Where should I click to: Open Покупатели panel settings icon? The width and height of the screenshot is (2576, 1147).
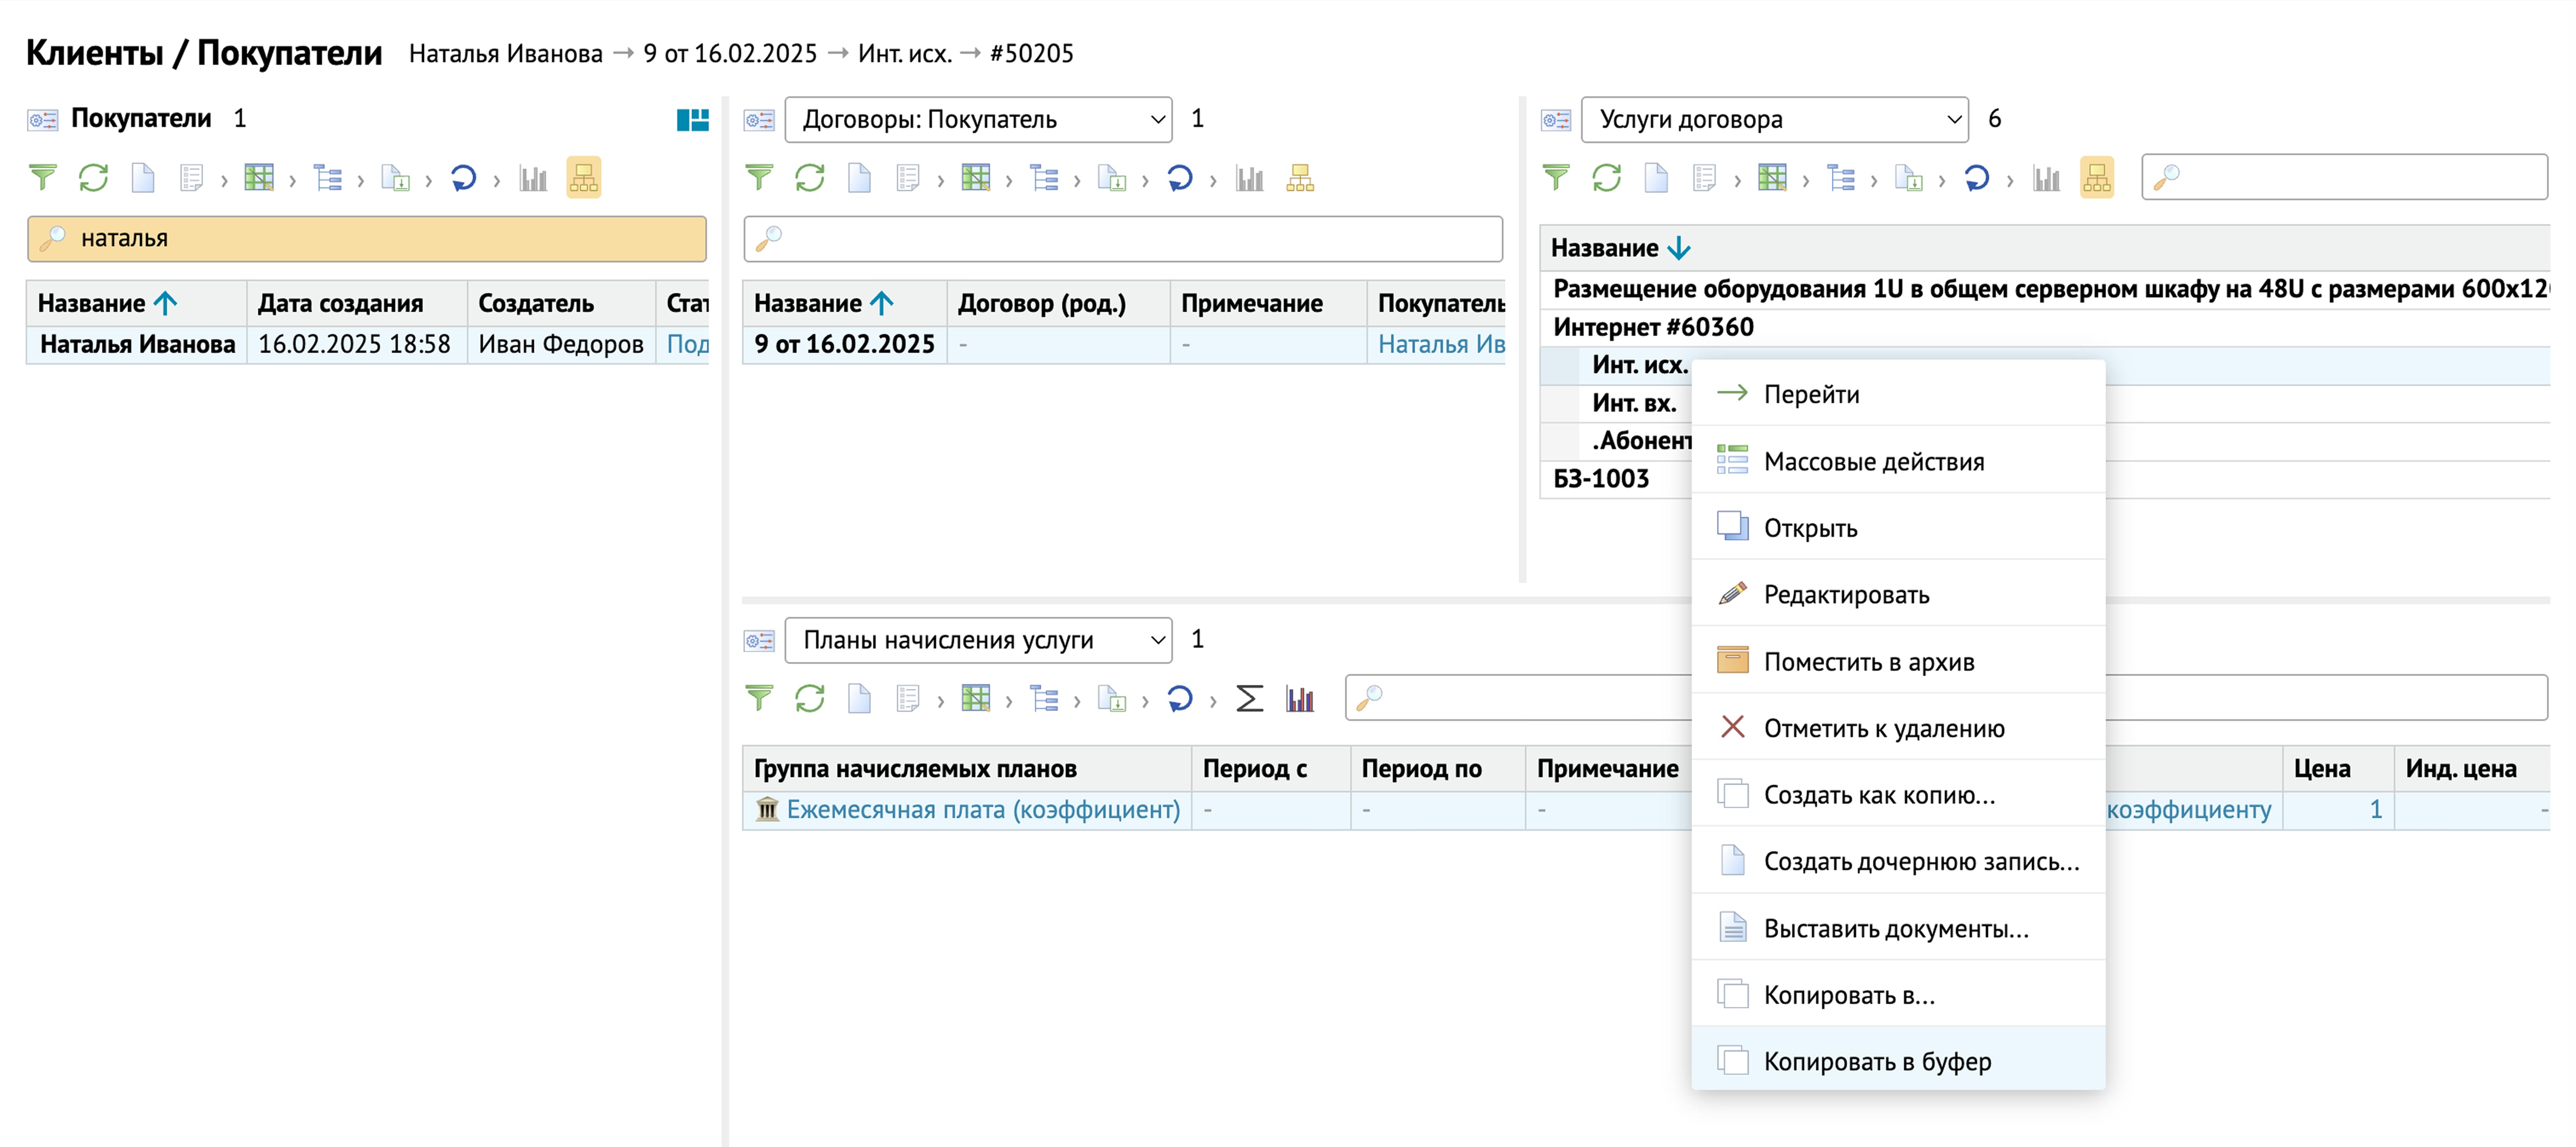tap(42, 120)
